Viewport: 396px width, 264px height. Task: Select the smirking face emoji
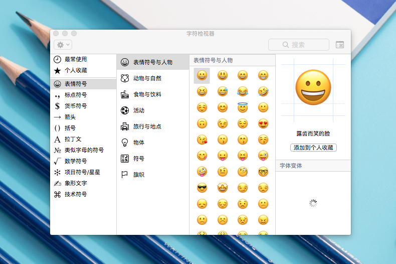[243, 188]
